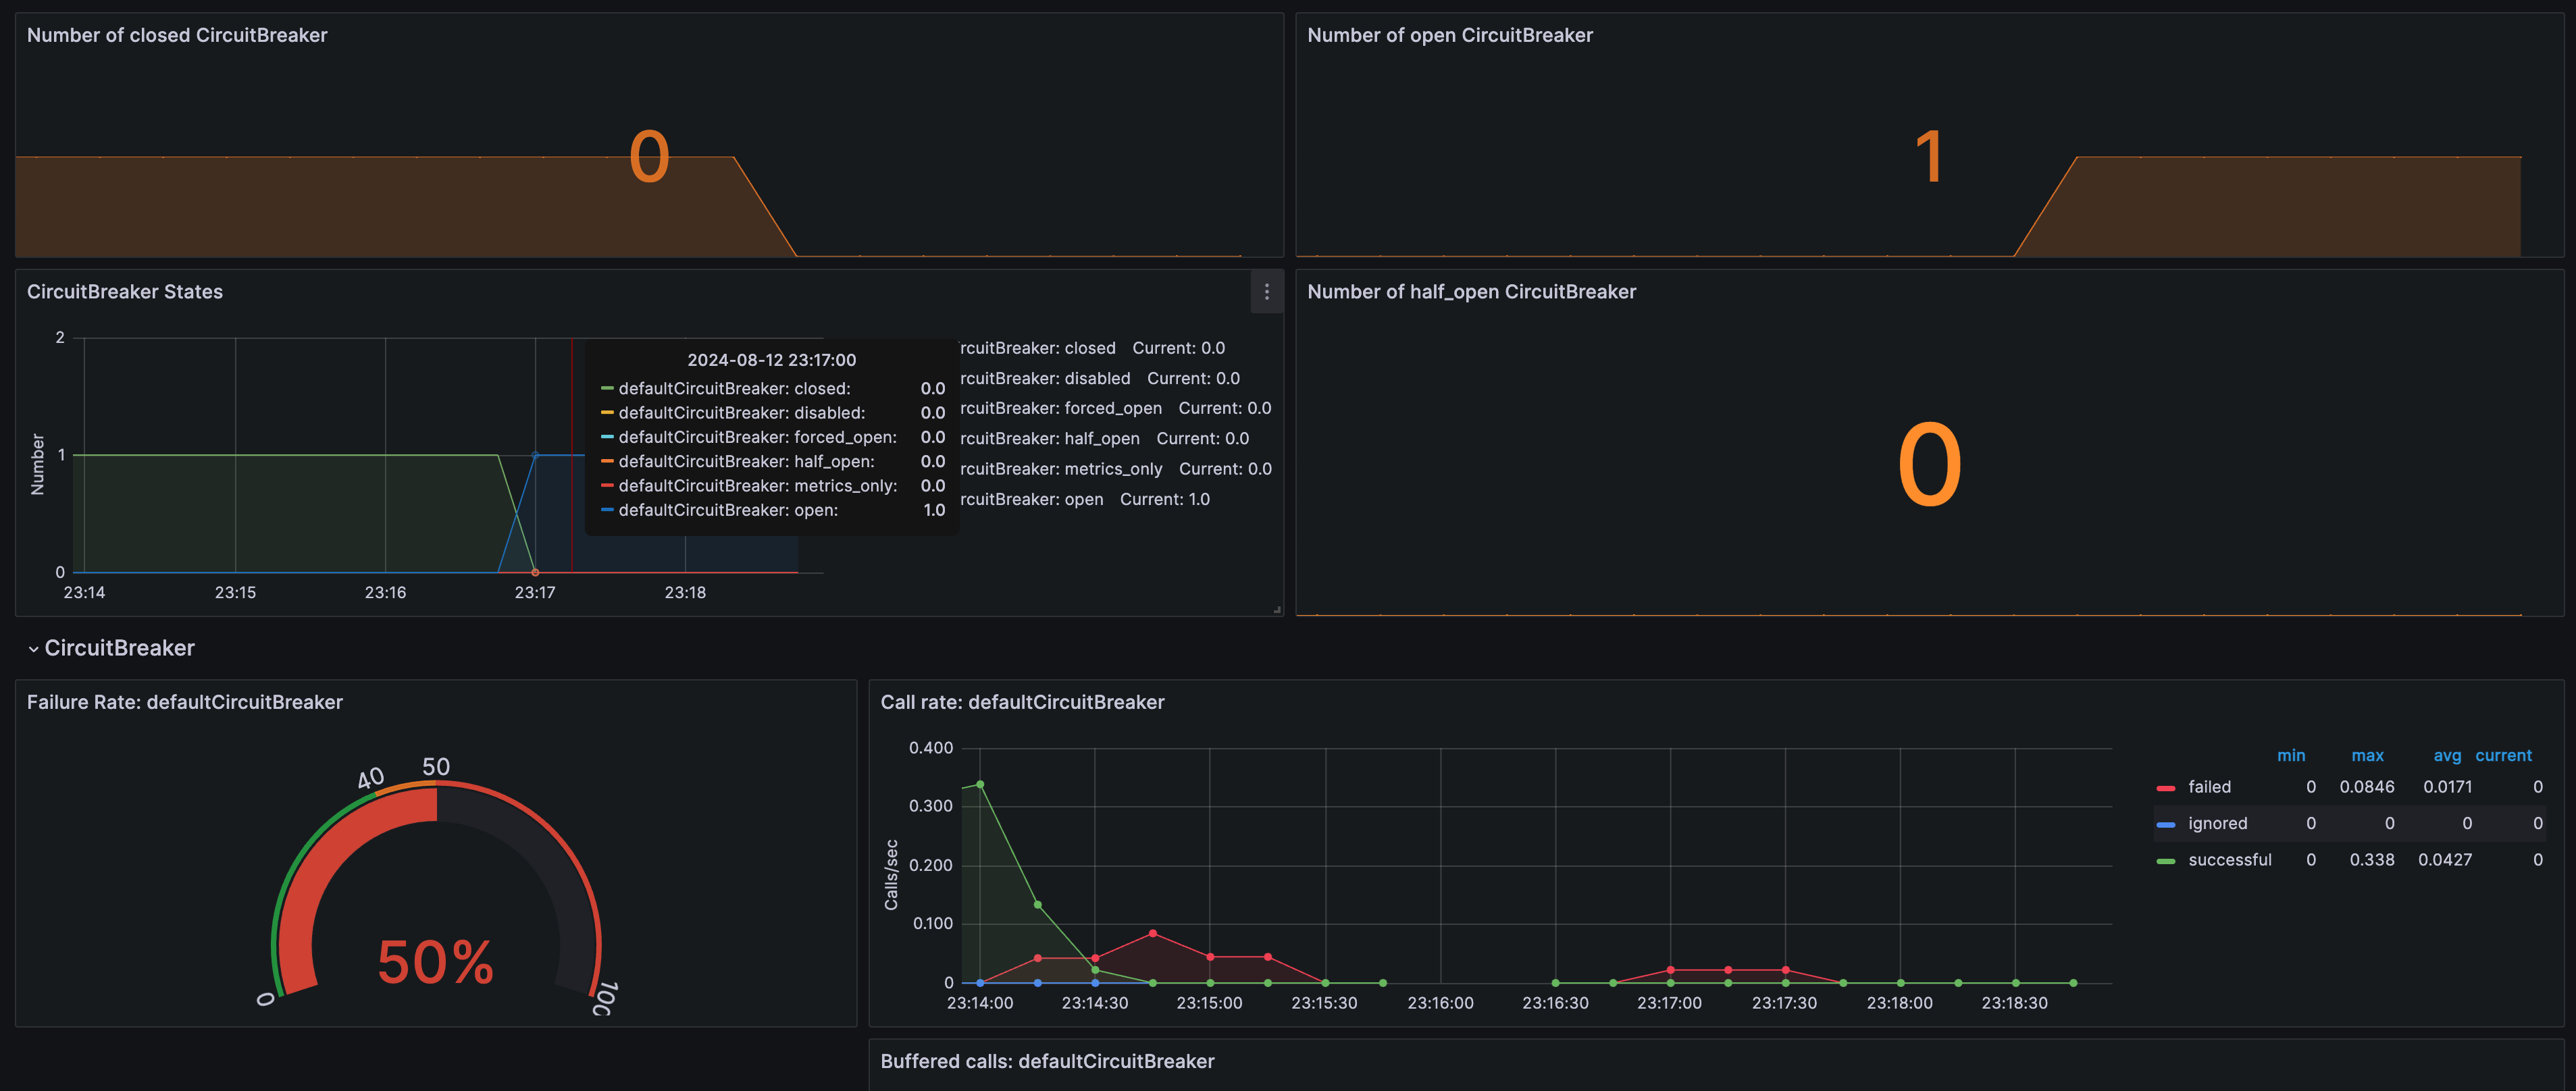The image size is (2576, 1091).
Task: Toggle the 'ignored' series in the legend
Action: [2217, 823]
